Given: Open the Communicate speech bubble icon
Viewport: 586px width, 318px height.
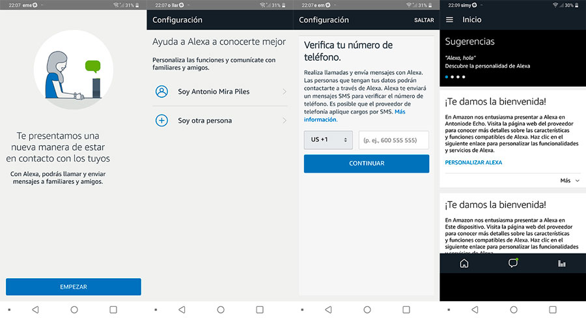Looking at the screenshot, I should click(513, 264).
